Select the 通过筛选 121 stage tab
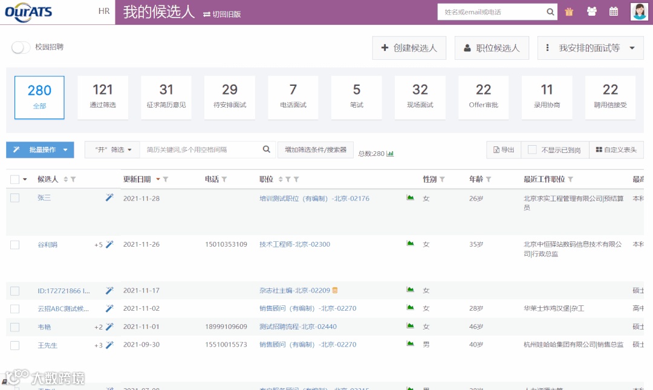 click(103, 97)
